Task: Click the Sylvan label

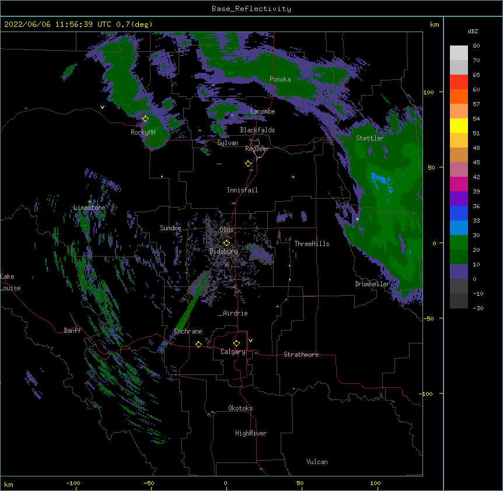Action: tap(228, 143)
